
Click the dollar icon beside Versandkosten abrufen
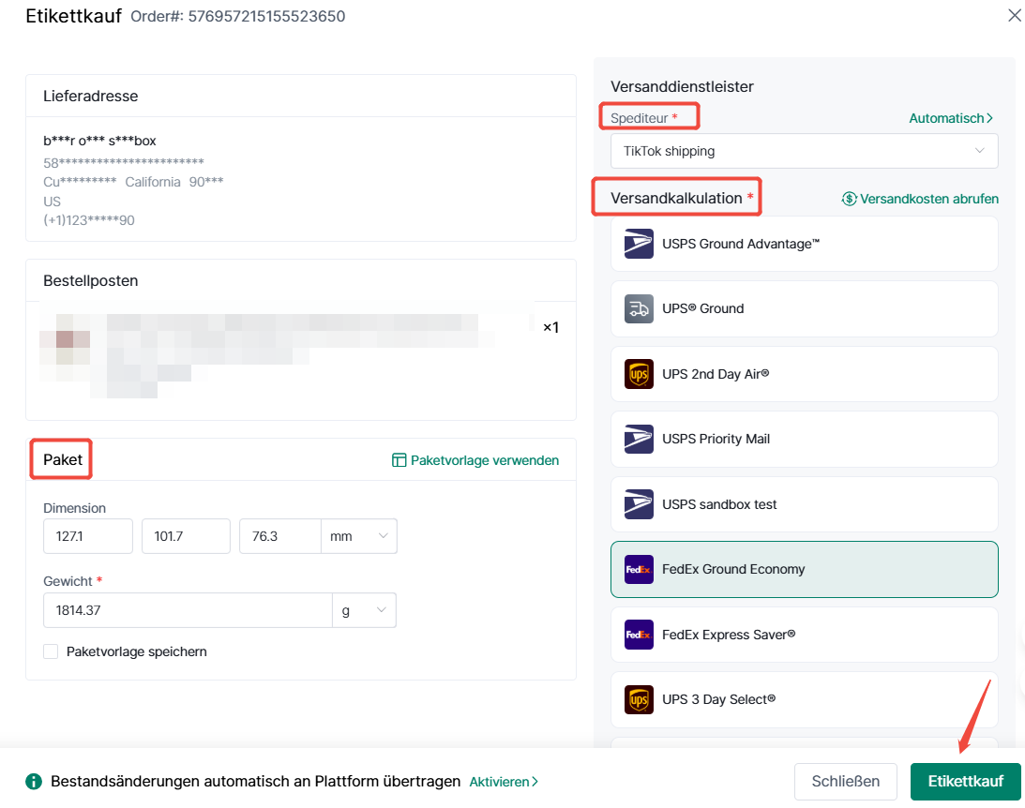(849, 199)
